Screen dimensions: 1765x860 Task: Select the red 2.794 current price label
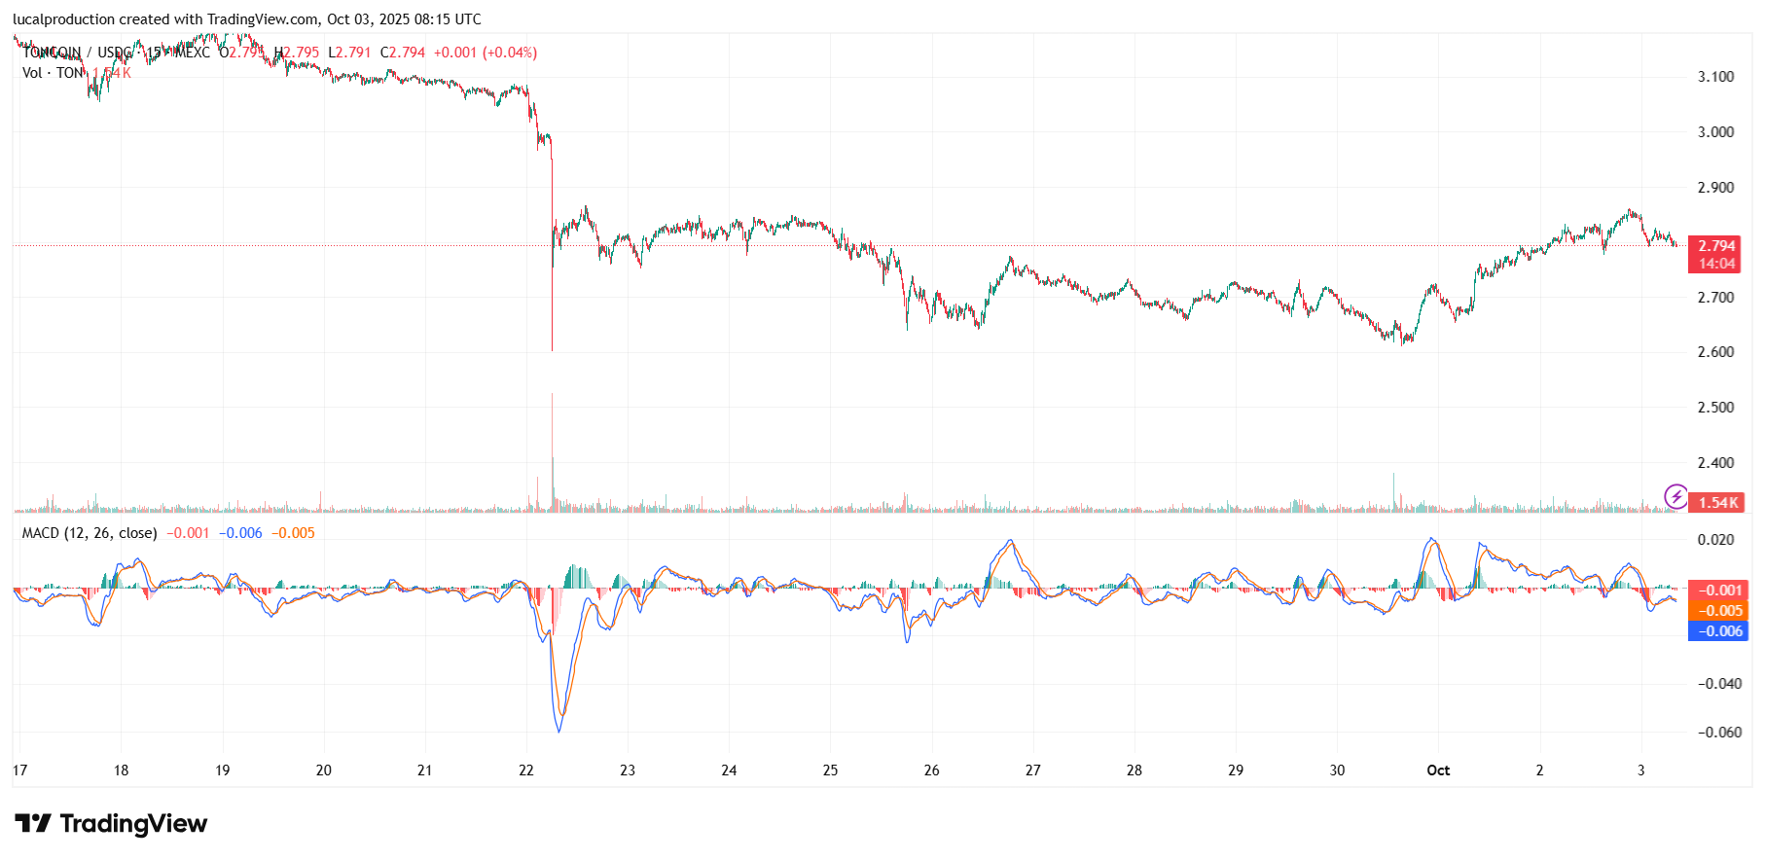point(1716,246)
